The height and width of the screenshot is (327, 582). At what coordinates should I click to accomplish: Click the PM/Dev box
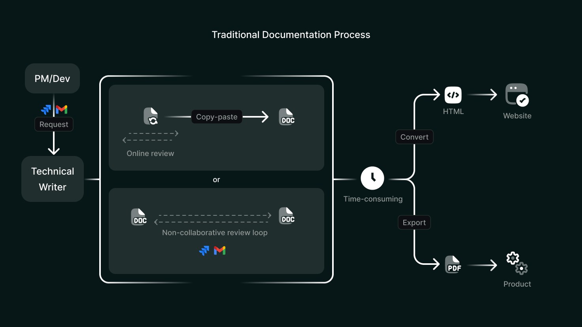(52, 78)
